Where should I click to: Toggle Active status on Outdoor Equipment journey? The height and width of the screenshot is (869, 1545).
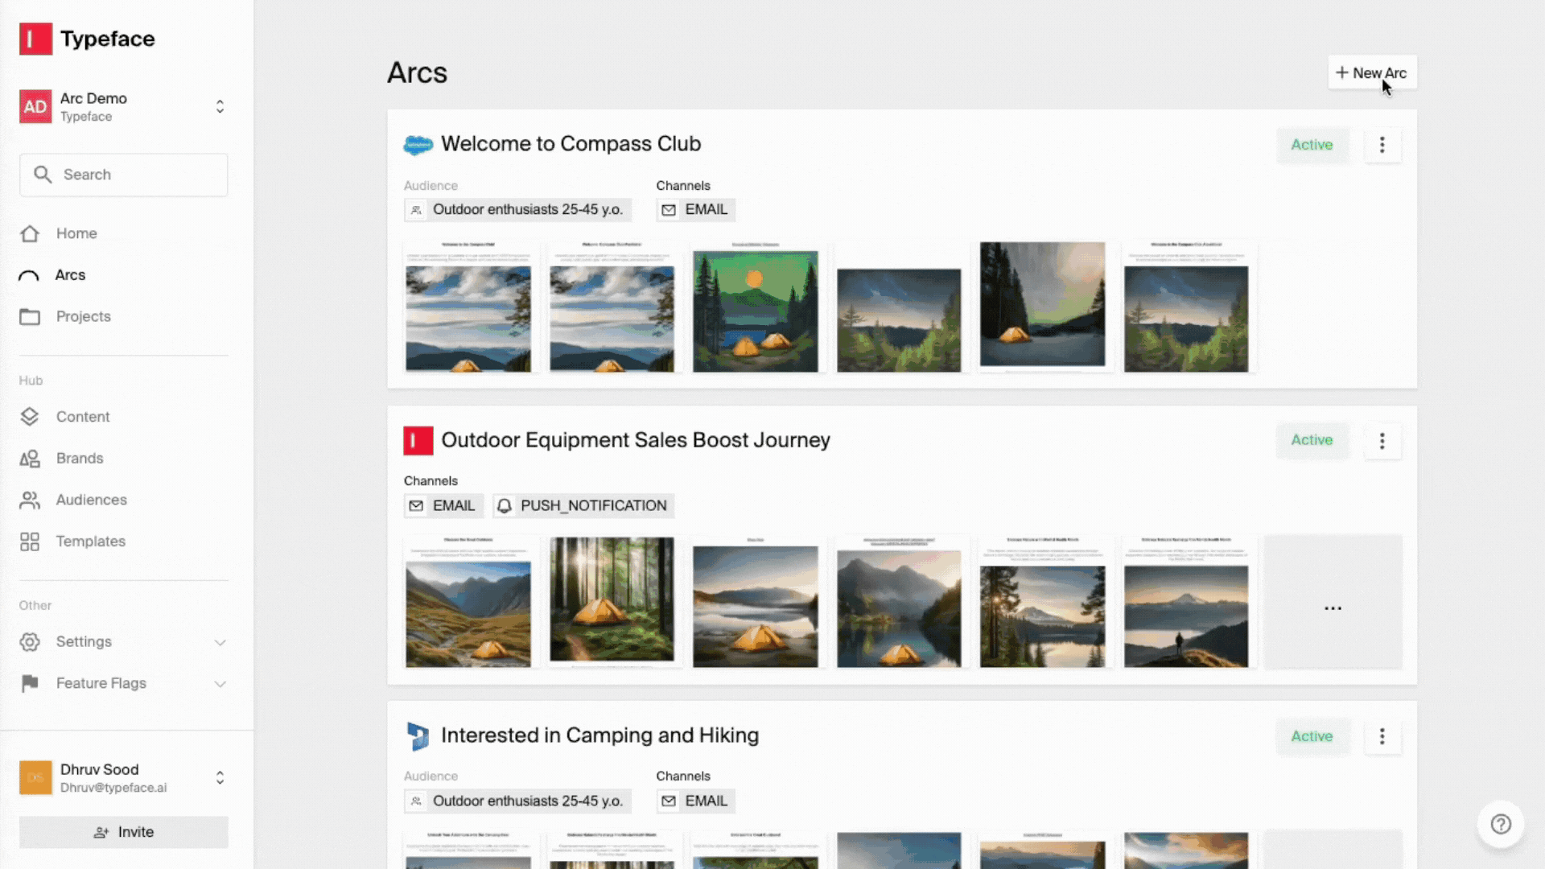point(1312,440)
